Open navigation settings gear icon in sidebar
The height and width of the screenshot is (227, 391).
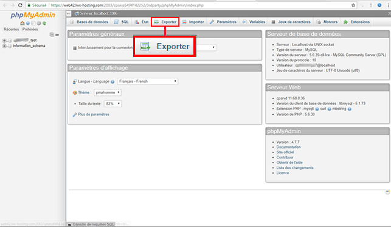tap(39, 23)
